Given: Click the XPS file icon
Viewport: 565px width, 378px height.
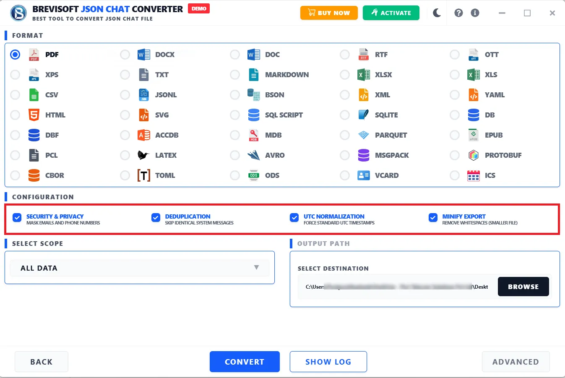Looking at the screenshot, I should (34, 75).
